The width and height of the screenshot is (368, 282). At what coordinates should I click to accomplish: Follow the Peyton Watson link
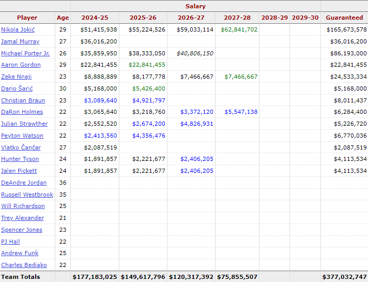click(x=22, y=136)
